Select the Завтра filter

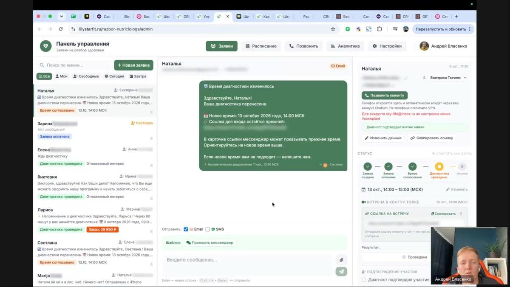tap(138, 76)
